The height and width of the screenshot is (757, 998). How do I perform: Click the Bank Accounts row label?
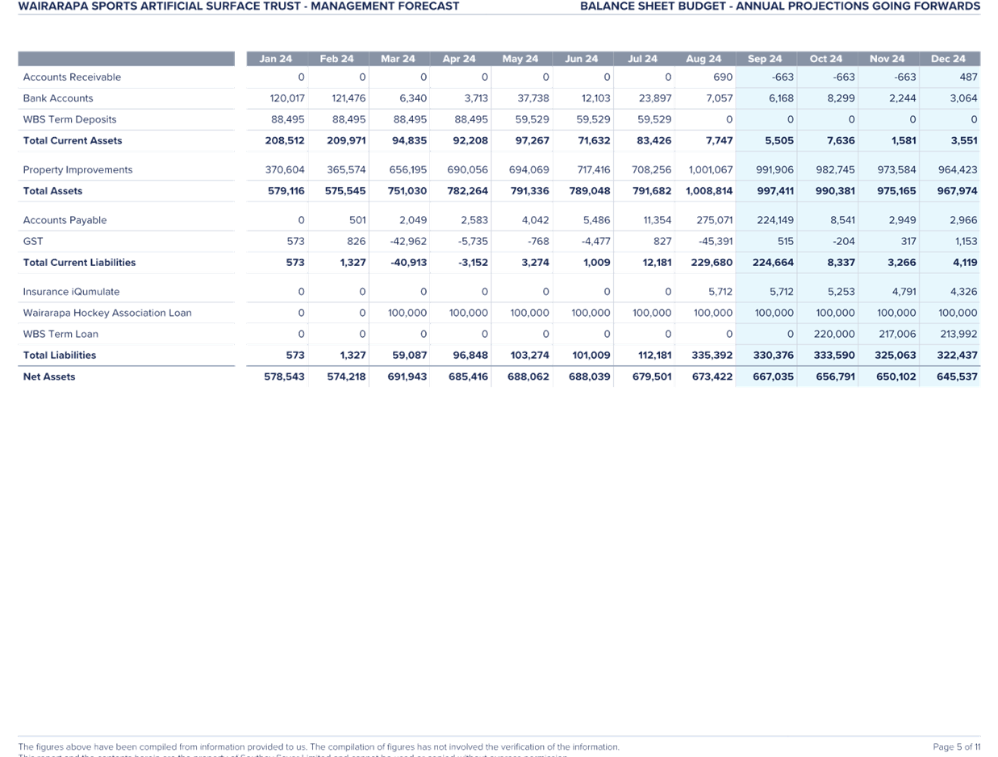pos(58,98)
